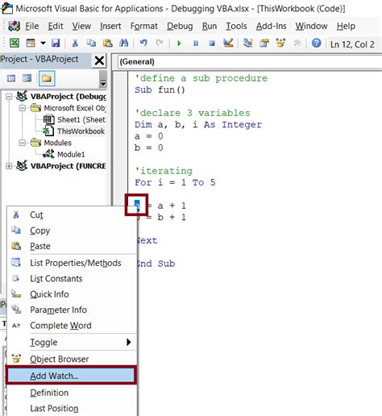
Task: Choose Last Position in context menu
Action: [72, 408]
